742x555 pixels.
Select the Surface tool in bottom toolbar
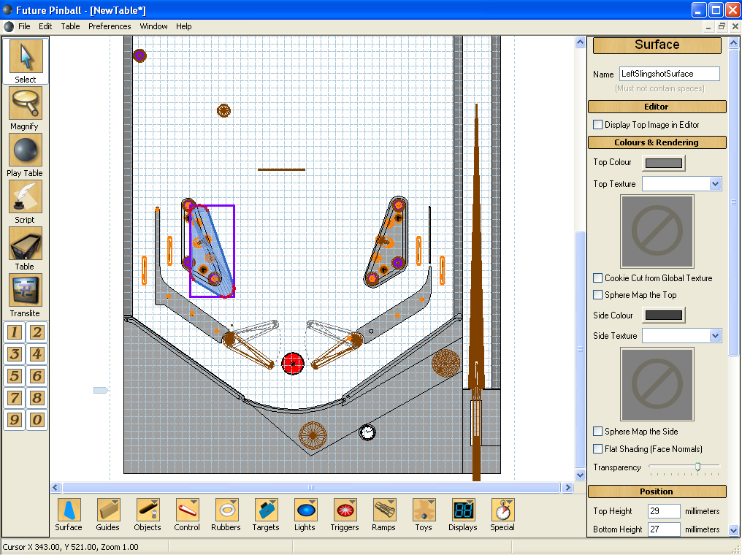pos(69,515)
